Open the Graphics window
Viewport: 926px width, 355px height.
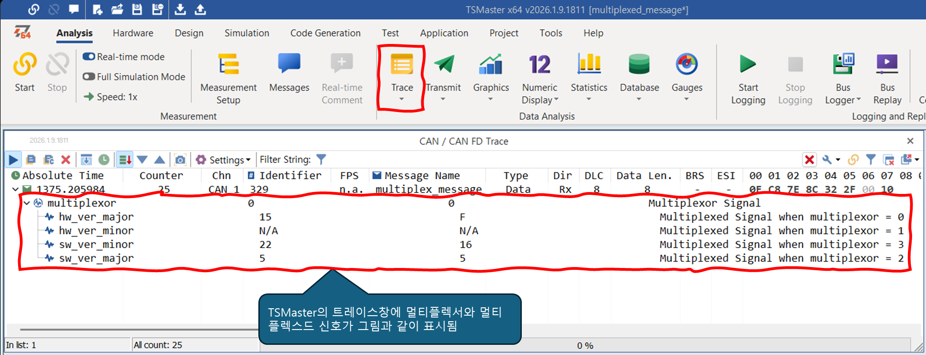[491, 73]
